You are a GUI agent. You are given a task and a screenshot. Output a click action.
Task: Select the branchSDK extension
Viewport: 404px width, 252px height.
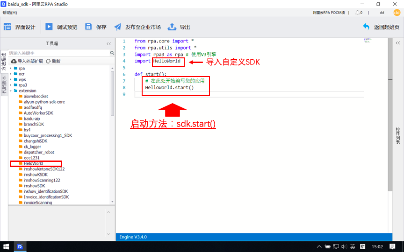pyautogui.click(x=34, y=125)
